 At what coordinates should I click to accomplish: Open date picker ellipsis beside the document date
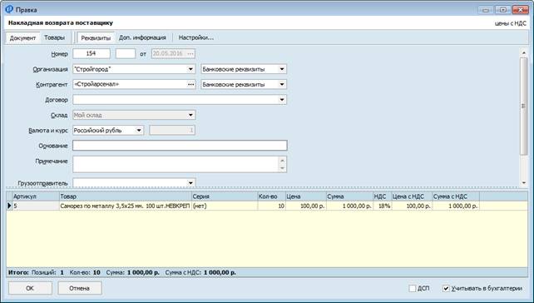[190, 53]
